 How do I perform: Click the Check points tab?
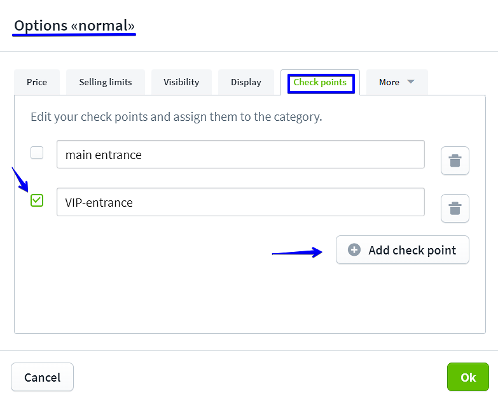(320, 82)
